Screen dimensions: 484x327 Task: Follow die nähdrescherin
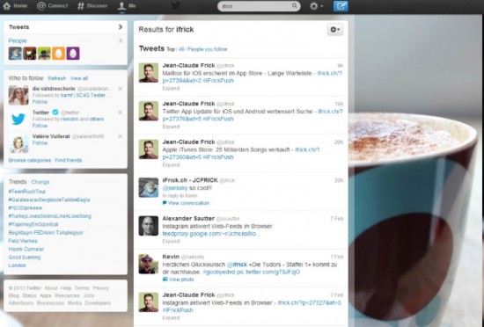(40, 102)
